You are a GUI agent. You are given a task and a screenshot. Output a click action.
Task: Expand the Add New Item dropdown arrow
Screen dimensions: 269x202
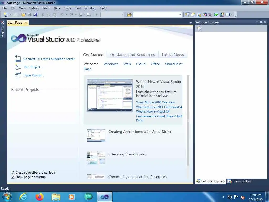click(x=19, y=15)
